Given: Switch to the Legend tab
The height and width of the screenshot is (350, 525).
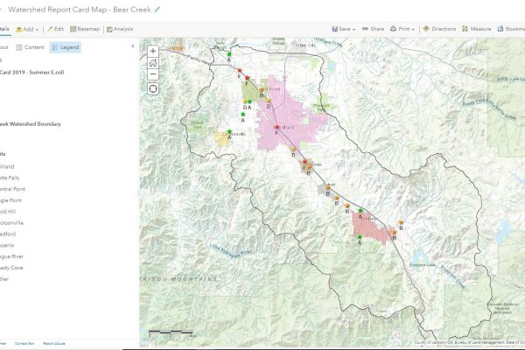Looking at the screenshot, I should (66, 46).
